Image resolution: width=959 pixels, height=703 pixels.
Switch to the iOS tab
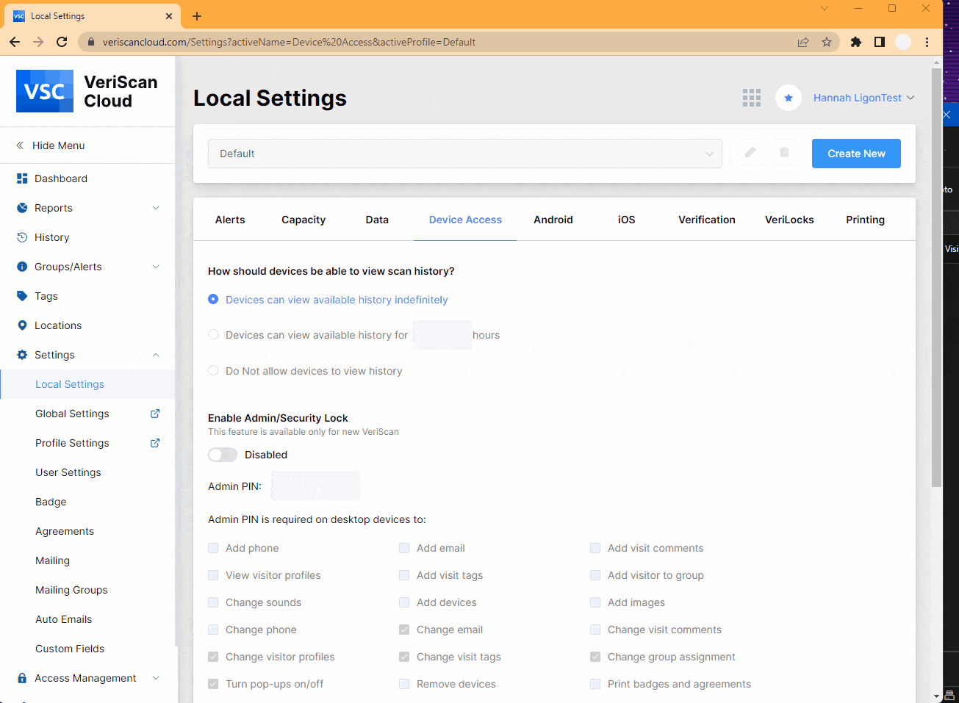627,220
